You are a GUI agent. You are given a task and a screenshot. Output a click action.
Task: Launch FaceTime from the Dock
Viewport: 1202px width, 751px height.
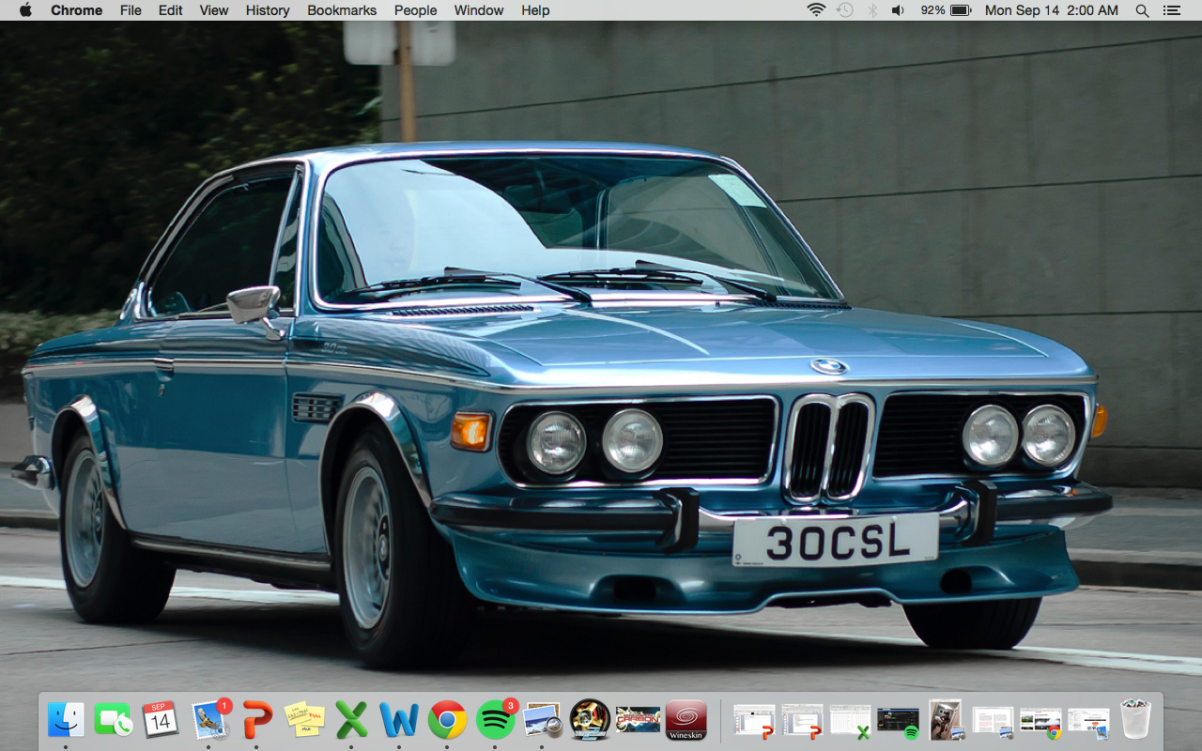tap(114, 720)
